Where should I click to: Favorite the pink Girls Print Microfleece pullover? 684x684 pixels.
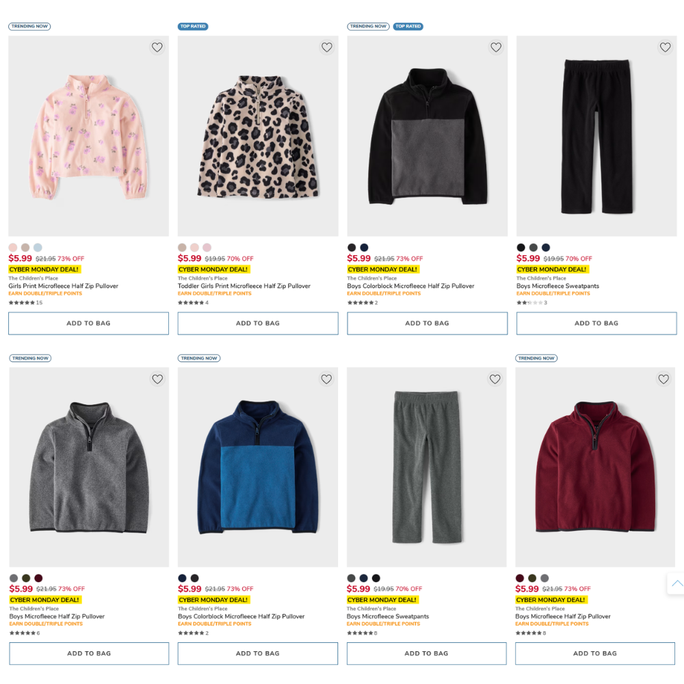click(157, 48)
